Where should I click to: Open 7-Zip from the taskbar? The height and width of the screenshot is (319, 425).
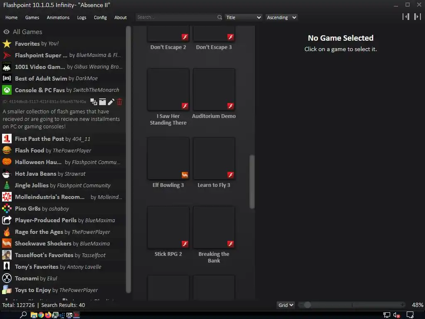[69, 315]
